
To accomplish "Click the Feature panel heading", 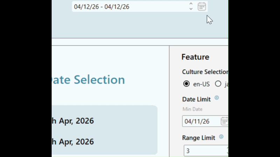I will (195, 57).
